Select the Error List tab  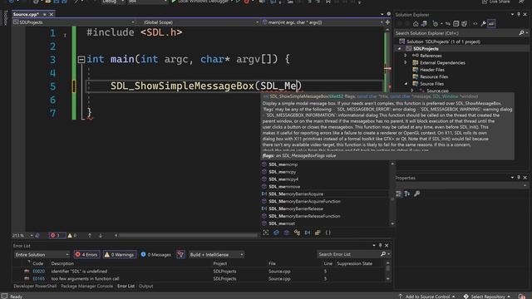coord(126,286)
